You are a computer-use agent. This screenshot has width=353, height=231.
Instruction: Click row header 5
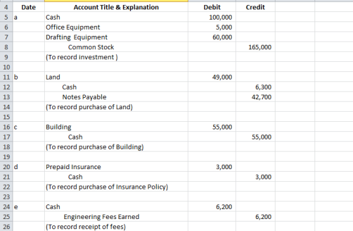pos(6,17)
